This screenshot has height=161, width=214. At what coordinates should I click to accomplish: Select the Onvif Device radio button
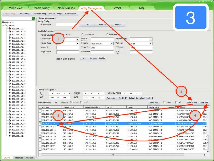(x=107, y=34)
